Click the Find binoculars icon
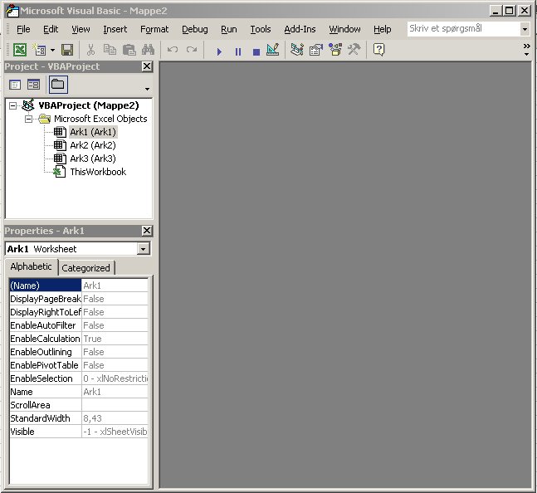Viewport: 537px width, 493px height. click(x=150, y=51)
